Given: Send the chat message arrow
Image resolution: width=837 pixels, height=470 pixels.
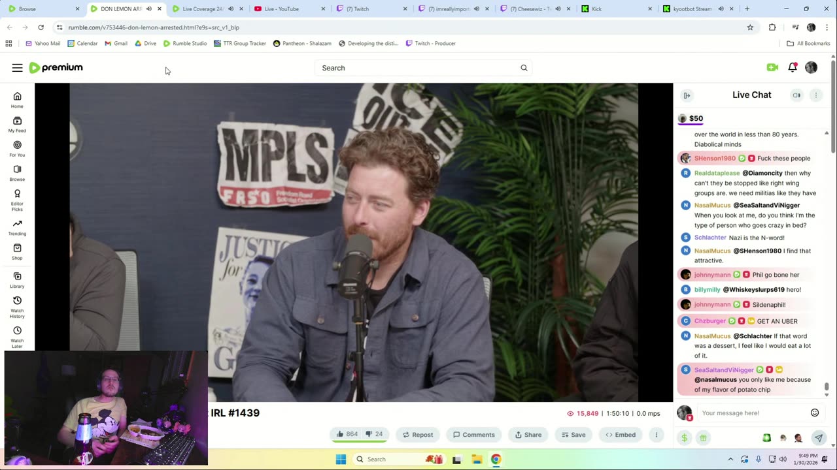Looking at the screenshot, I should [x=818, y=438].
